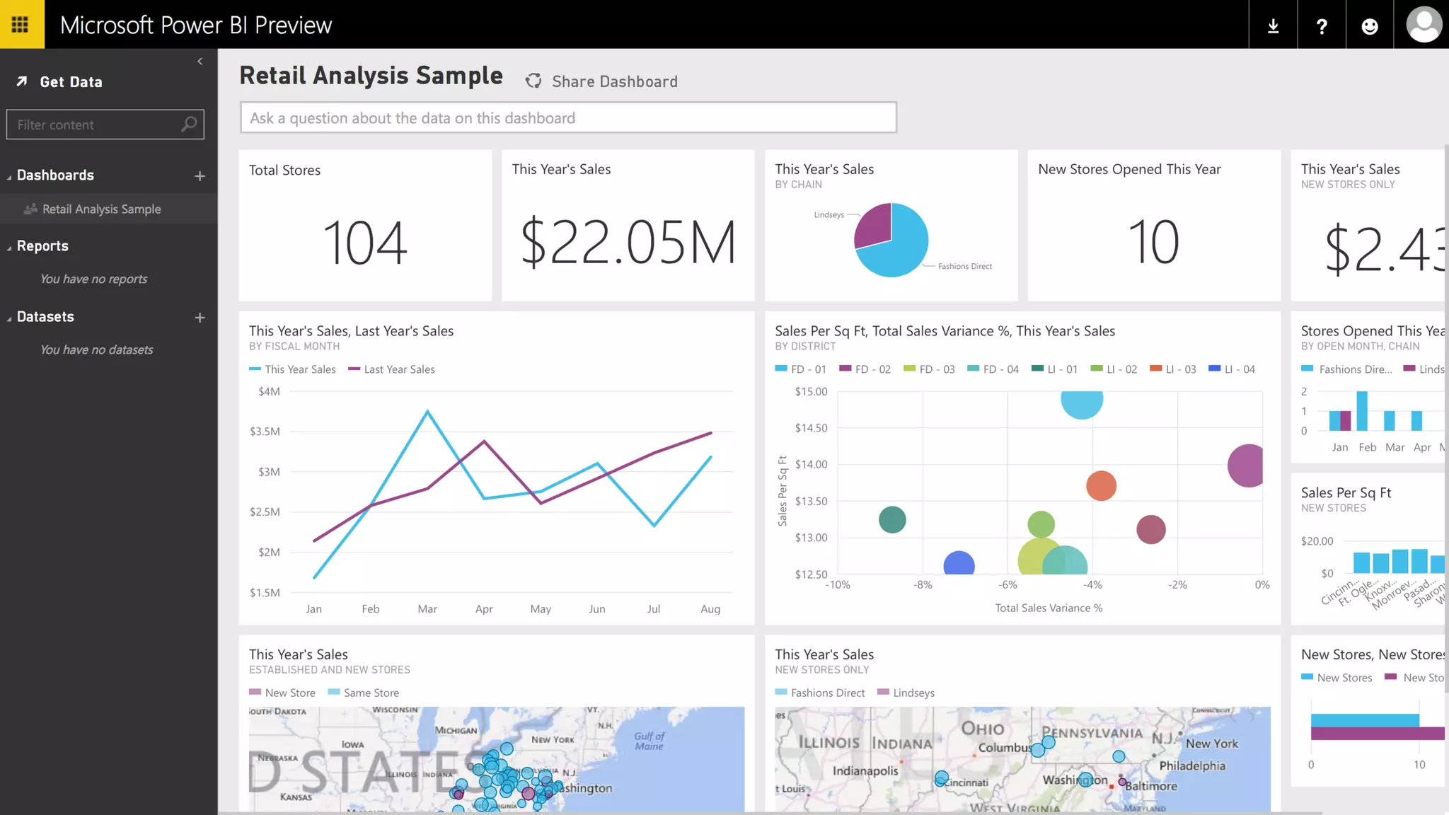1449x815 pixels.
Task: Open the help question mark icon
Action: [1321, 26]
